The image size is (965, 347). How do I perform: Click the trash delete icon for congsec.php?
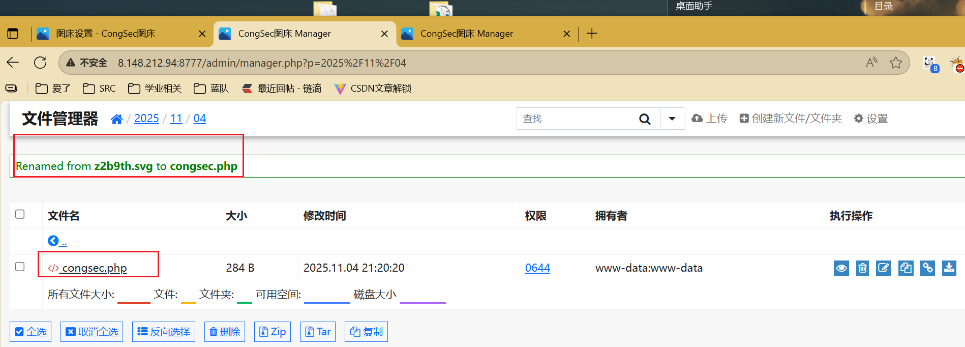pos(862,268)
